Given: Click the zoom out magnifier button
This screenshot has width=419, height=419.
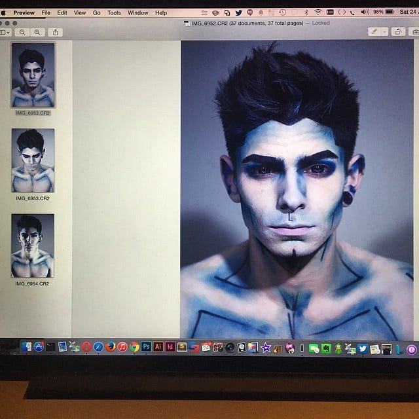Looking at the screenshot, I should coord(22,32).
